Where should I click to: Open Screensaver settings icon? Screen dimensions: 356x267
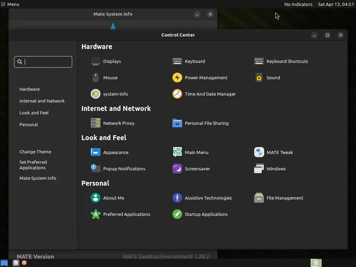(177, 169)
